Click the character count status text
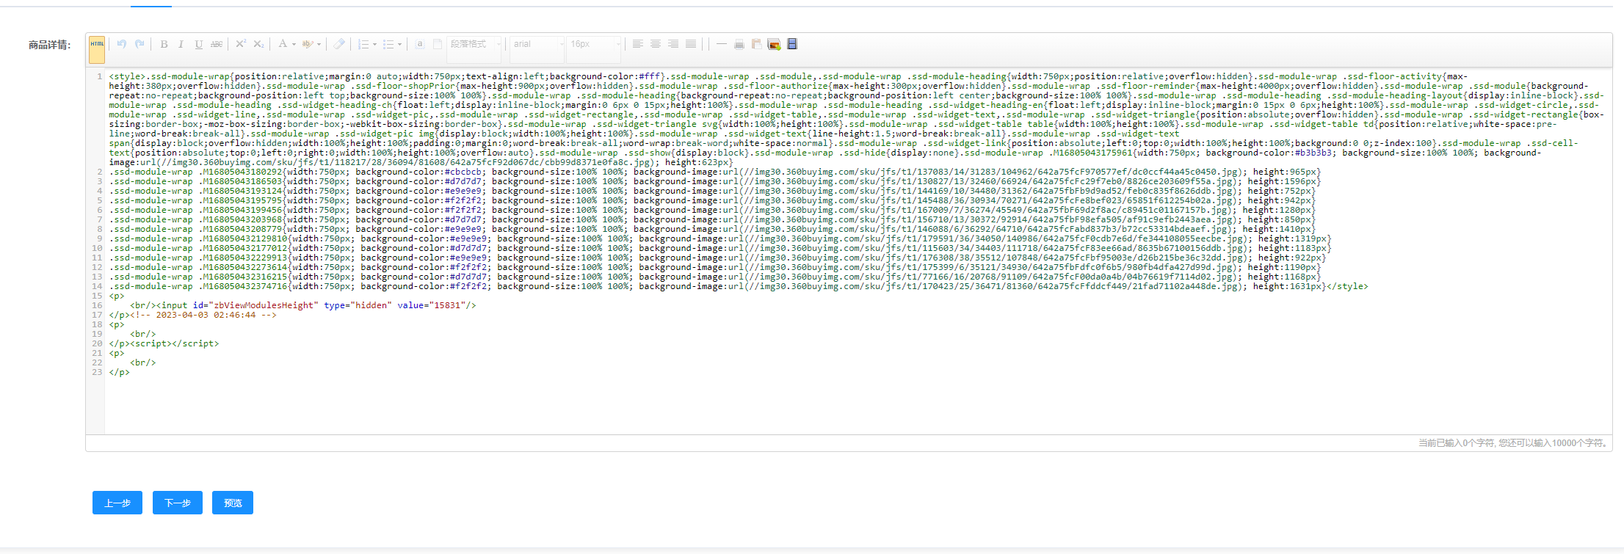The height and width of the screenshot is (554, 1624). tap(1513, 443)
